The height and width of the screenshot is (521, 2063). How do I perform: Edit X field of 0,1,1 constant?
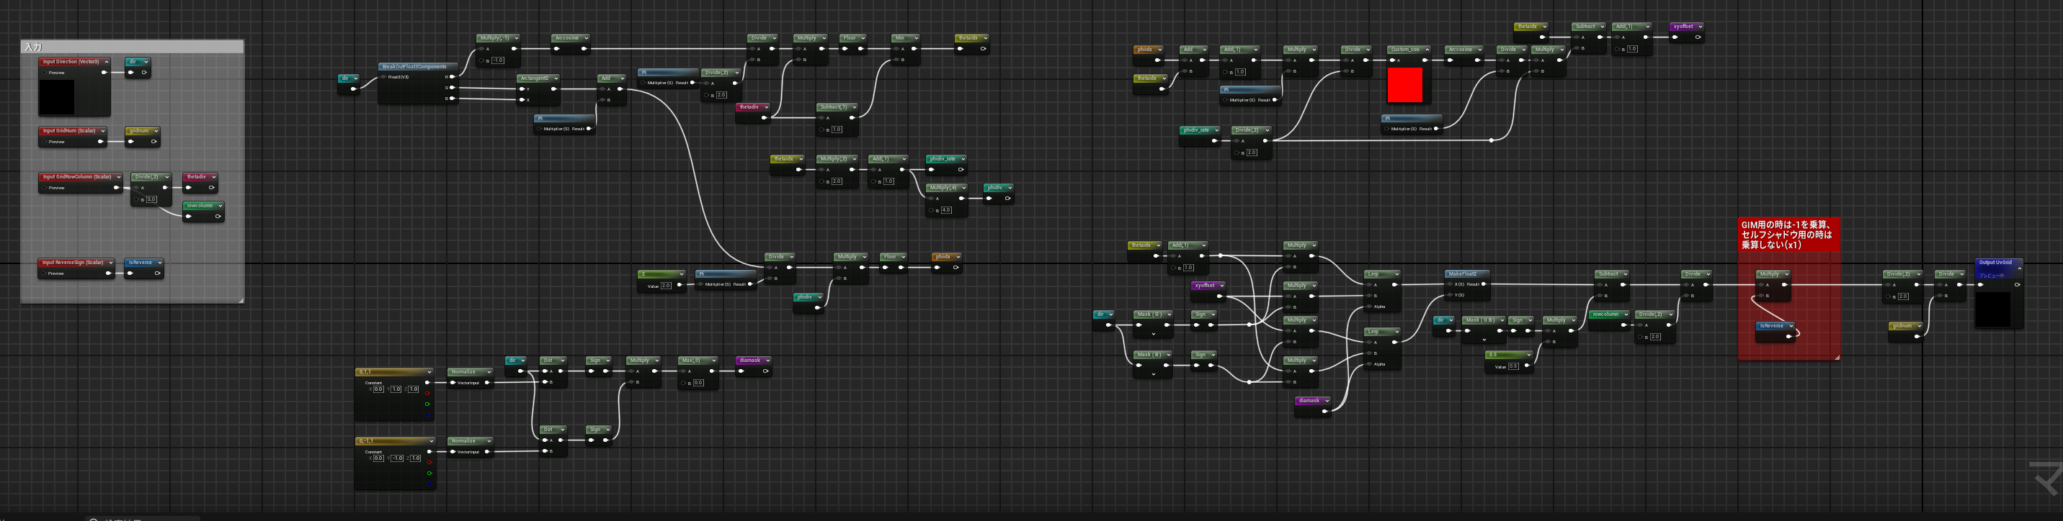click(x=379, y=390)
